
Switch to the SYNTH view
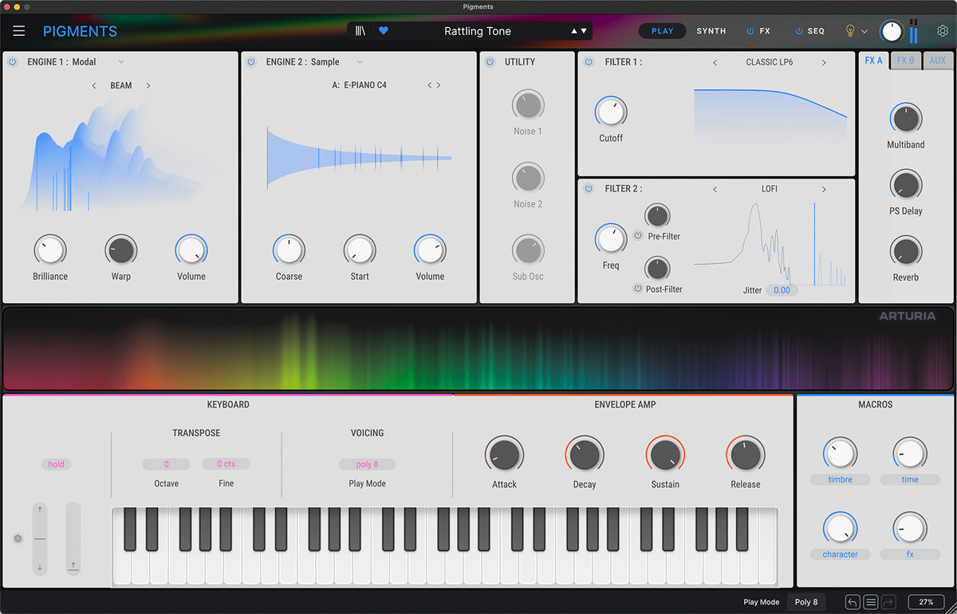coord(711,31)
